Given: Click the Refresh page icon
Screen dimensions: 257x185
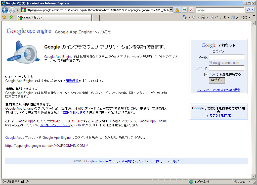Looking at the screenshot, I should pos(185,10).
